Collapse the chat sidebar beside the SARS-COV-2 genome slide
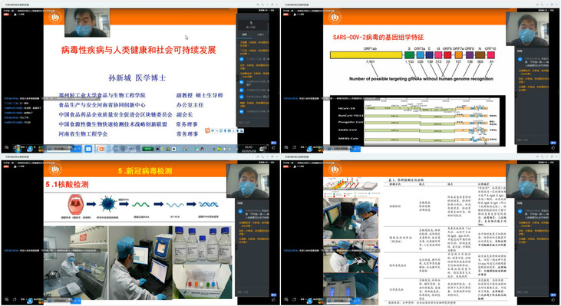 pos(516,95)
